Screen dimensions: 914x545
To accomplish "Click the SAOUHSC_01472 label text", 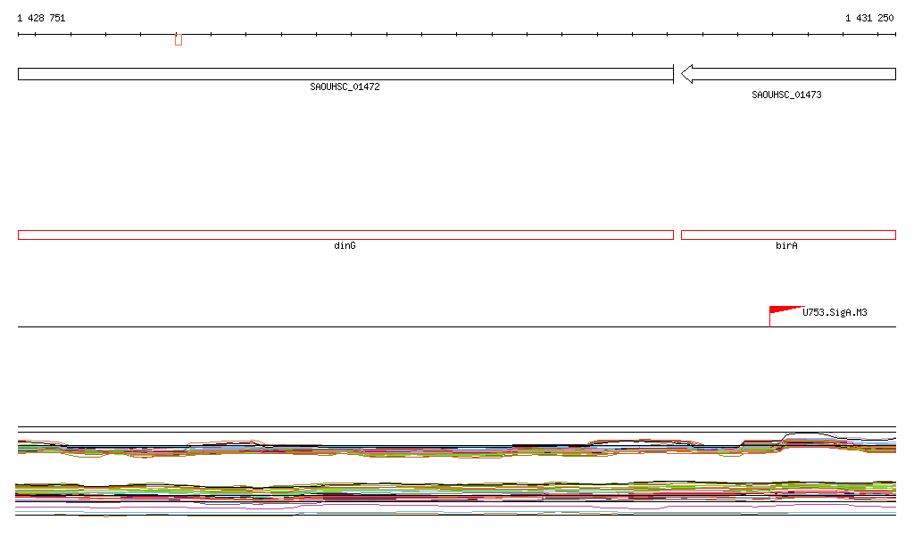I will tap(345, 87).
